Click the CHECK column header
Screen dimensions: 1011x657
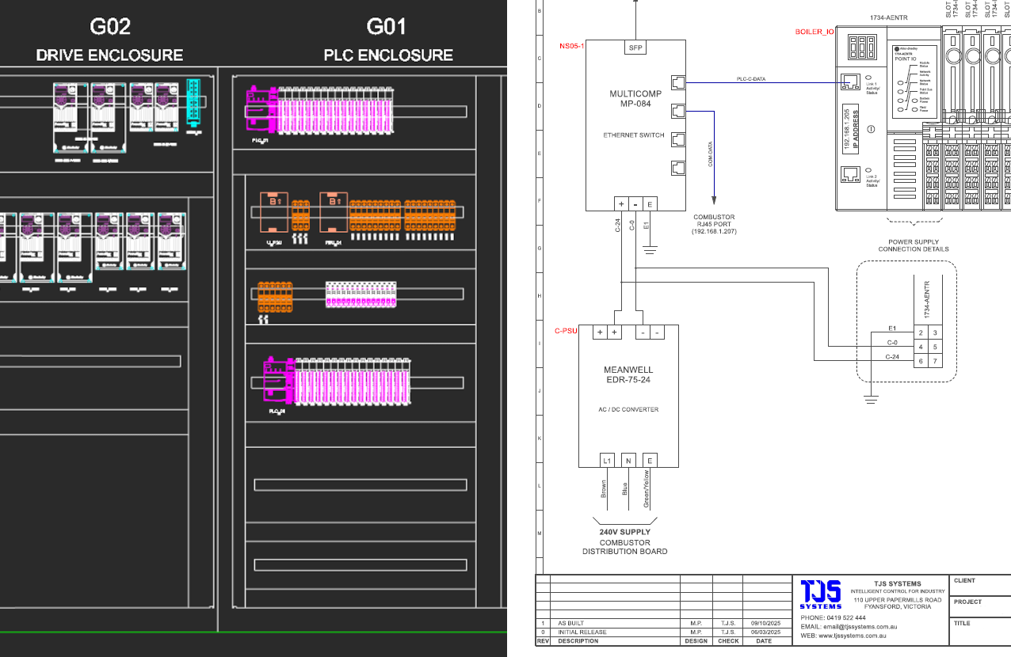[x=727, y=641]
